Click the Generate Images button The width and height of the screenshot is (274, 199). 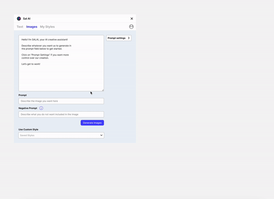[92, 123]
